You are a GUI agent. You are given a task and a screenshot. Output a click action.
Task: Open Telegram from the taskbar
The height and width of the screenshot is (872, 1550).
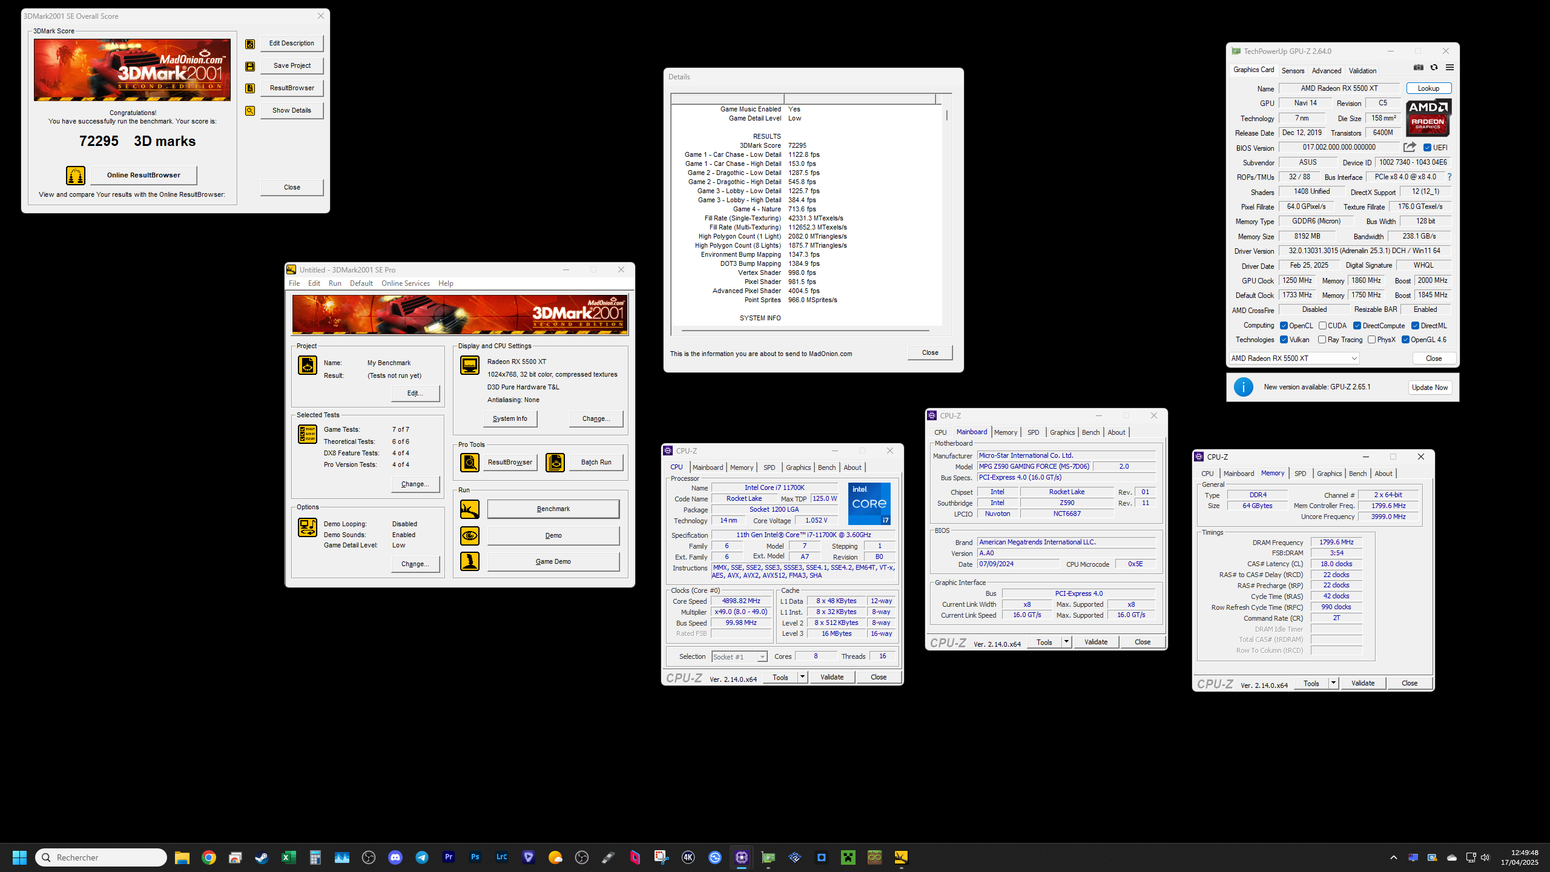422,857
